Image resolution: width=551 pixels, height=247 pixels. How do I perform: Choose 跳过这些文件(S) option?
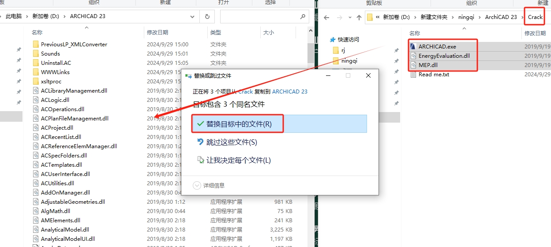[x=231, y=142]
